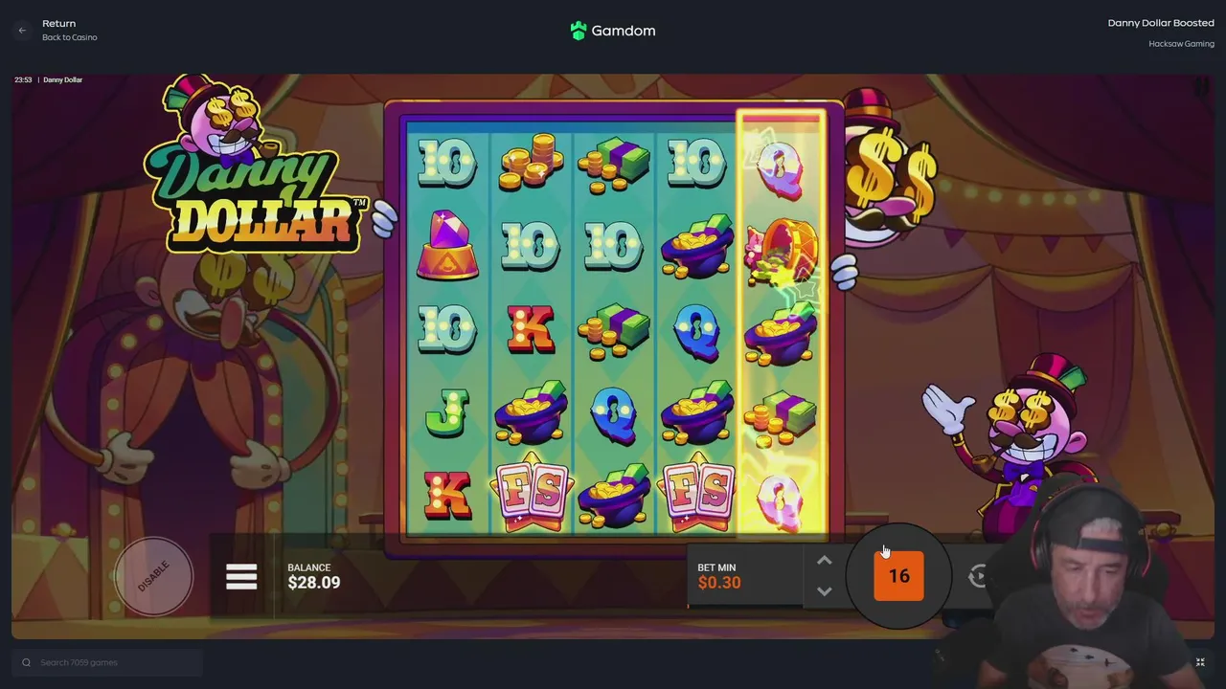
Task: Click the autoplay circular arrow icon
Action: point(979,576)
